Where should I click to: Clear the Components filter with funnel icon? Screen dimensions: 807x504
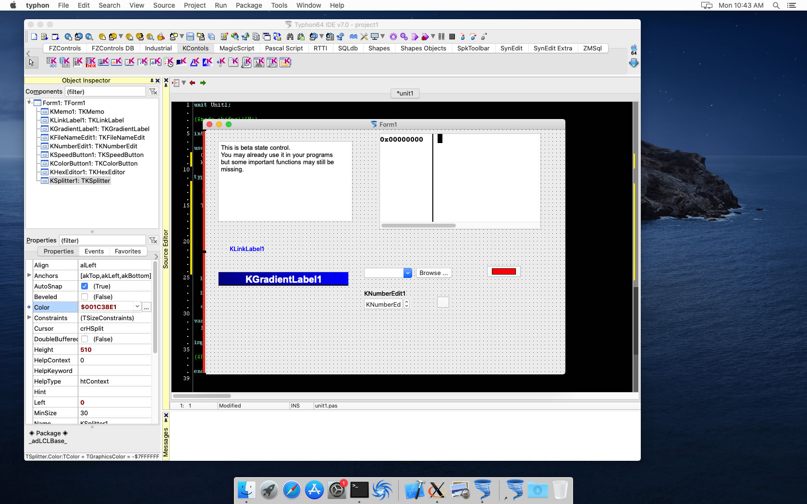tap(153, 91)
